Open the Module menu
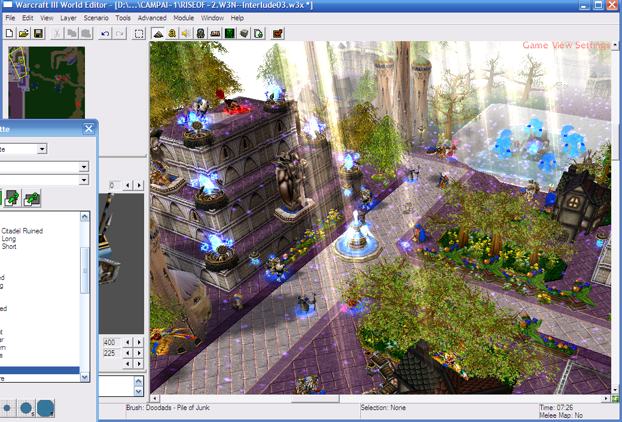Viewport: 622px width, 422px height. click(x=184, y=18)
